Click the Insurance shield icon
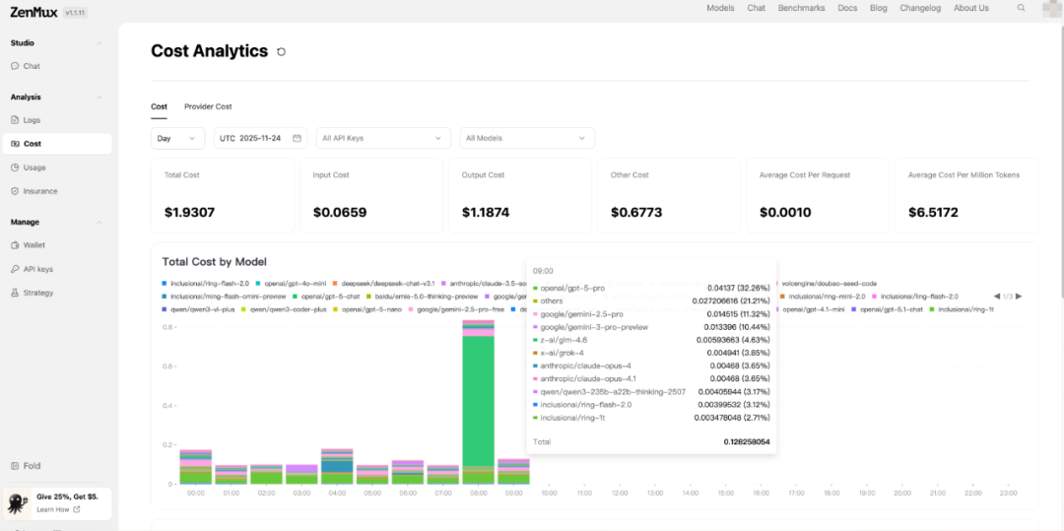The image size is (1064, 531). [x=16, y=191]
